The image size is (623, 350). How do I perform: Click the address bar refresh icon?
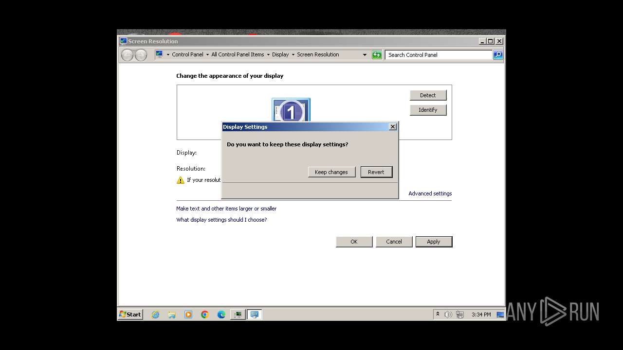point(377,55)
